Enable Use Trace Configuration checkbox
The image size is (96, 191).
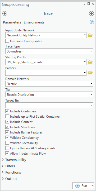tap(7, 41)
